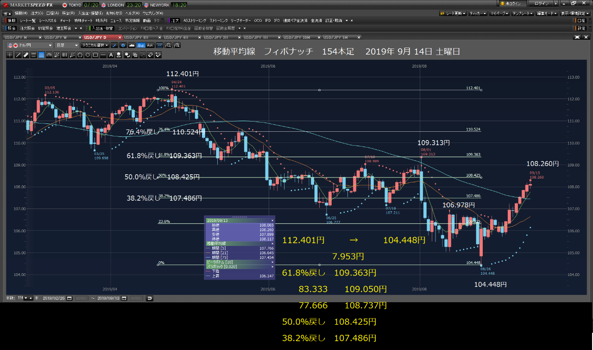
Task: Select the crosshair cursor drawing tool
Action: (10, 55)
